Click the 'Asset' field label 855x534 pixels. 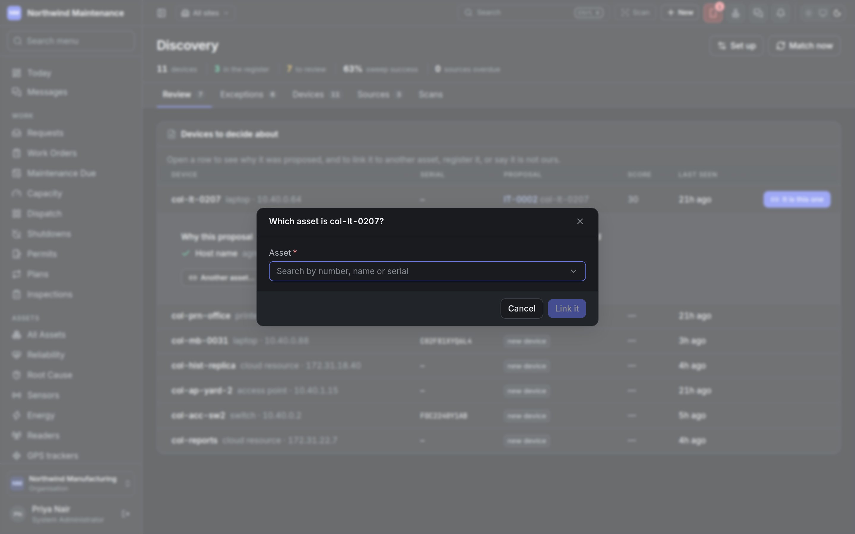[x=280, y=253]
